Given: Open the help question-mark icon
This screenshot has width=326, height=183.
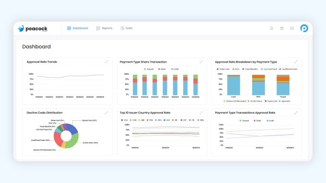Looking at the screenshot, I should [282, 28].
